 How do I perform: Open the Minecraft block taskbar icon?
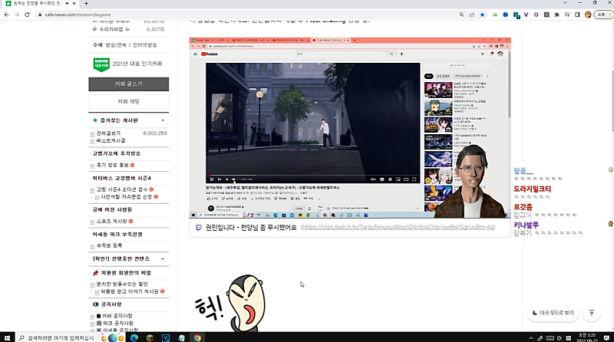coord(150,337)
